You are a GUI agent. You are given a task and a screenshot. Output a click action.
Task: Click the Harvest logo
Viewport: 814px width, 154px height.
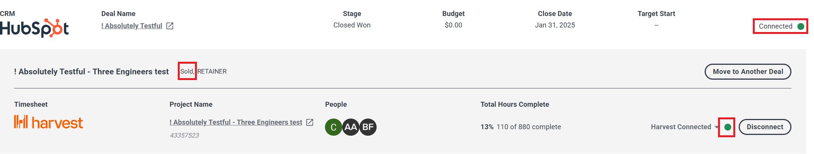[49, 122]
